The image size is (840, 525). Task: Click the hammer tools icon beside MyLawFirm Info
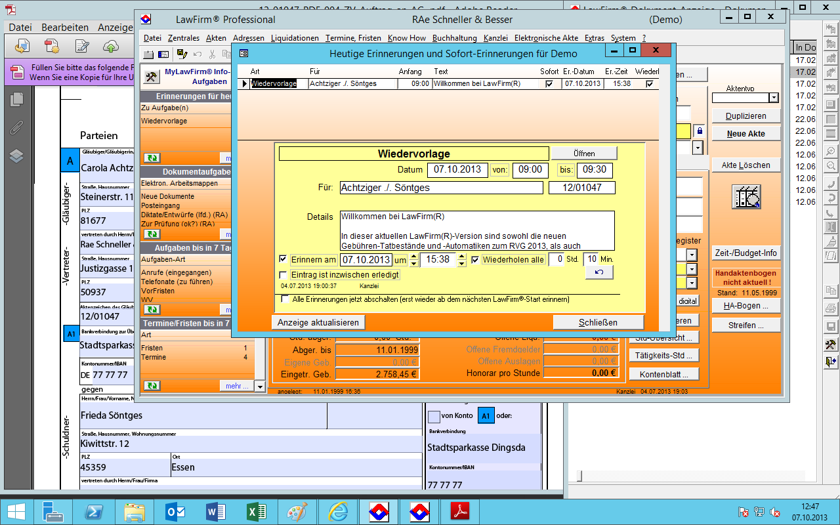point(151,77)
